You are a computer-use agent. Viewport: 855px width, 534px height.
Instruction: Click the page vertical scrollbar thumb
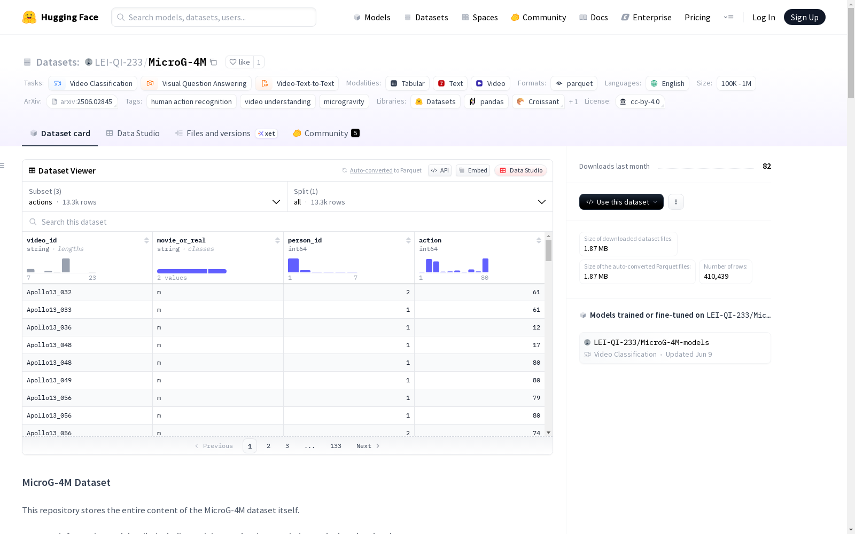click(851, 52)
